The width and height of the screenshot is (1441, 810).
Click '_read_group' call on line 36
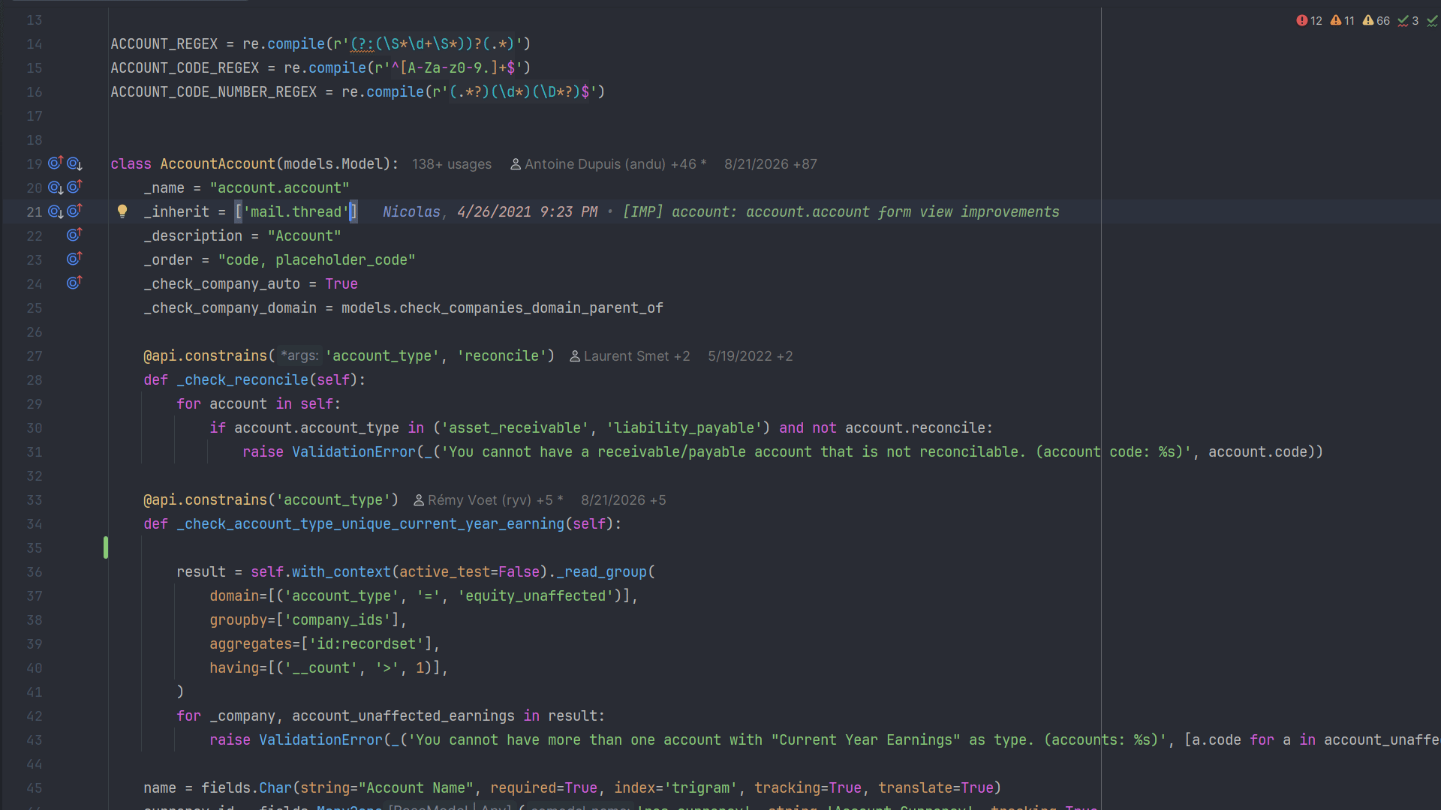point(602,572)
